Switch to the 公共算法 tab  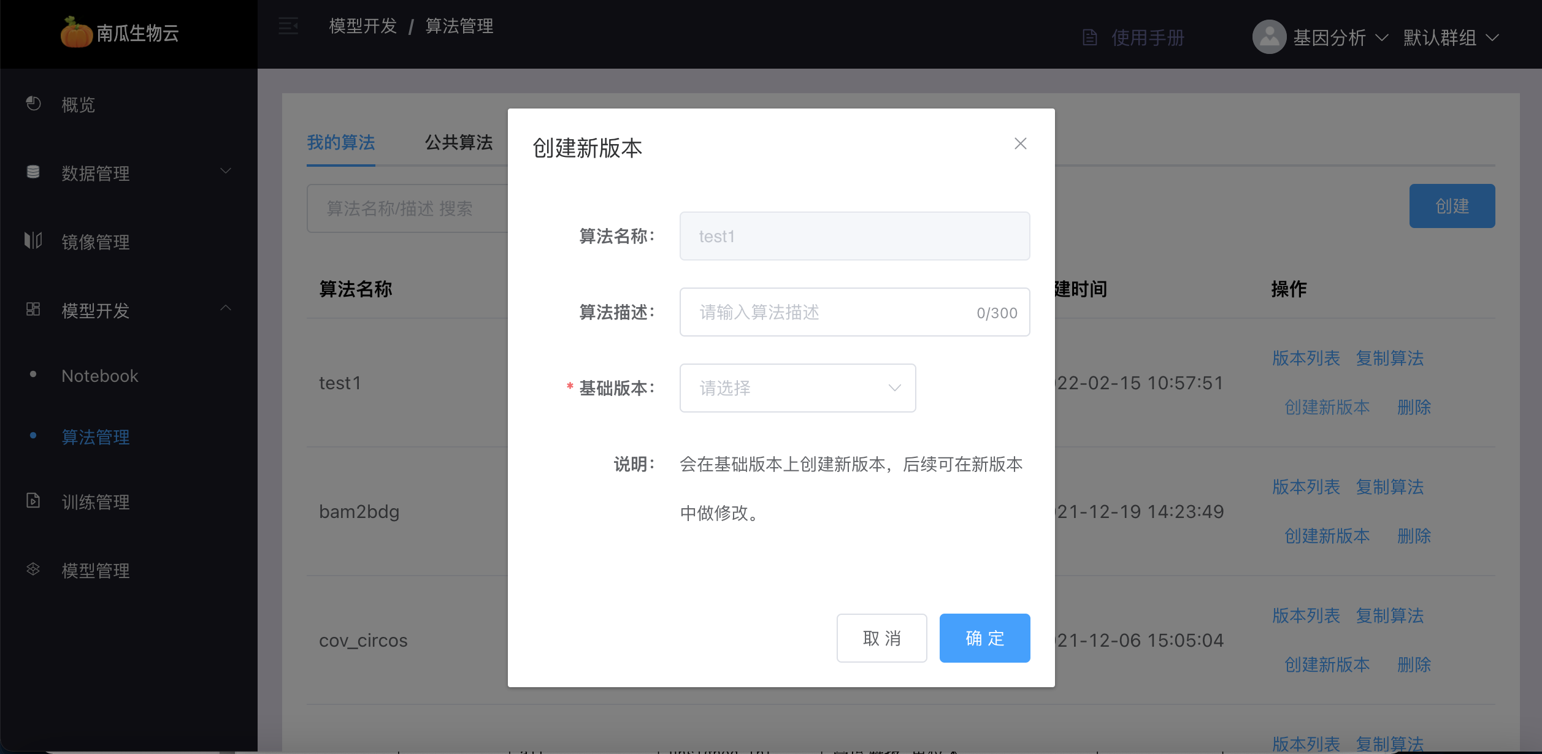click(x=459, y=143)
